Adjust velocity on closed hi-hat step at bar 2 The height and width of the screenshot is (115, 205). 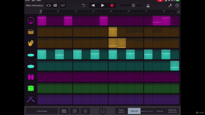(x=60, y=55)
